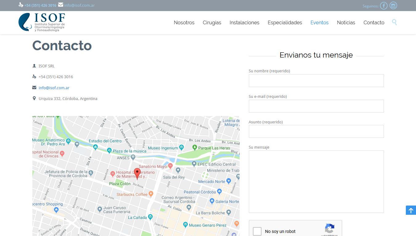
Task: Click the La Barra Boliche marker
Action: pos(229,212)
